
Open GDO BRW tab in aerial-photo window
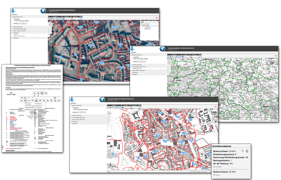click(x=14, y=15)
